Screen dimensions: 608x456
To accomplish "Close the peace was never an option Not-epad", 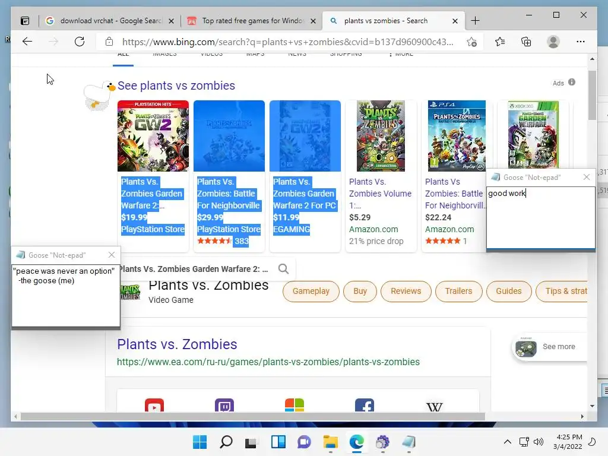I will 112,255.
